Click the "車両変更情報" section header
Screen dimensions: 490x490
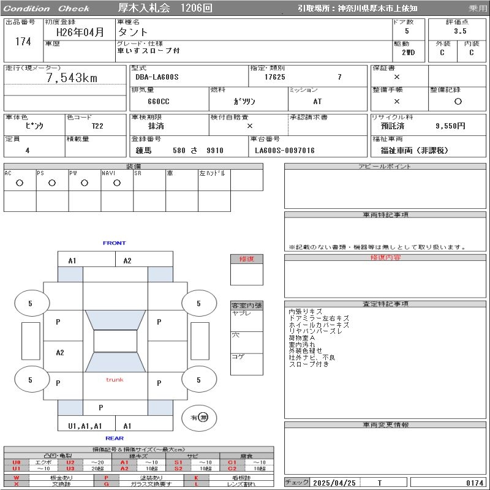point(385,424)
